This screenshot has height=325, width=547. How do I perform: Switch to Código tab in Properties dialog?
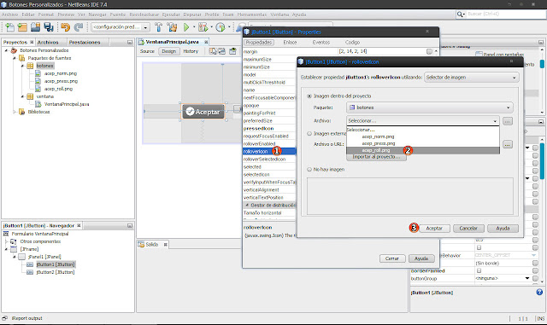pyautogui.click(x=352, y=42)
